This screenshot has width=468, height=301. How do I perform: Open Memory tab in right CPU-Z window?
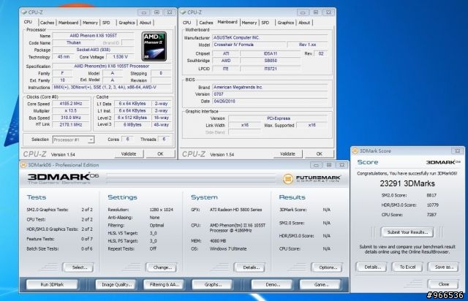(249, 23)
